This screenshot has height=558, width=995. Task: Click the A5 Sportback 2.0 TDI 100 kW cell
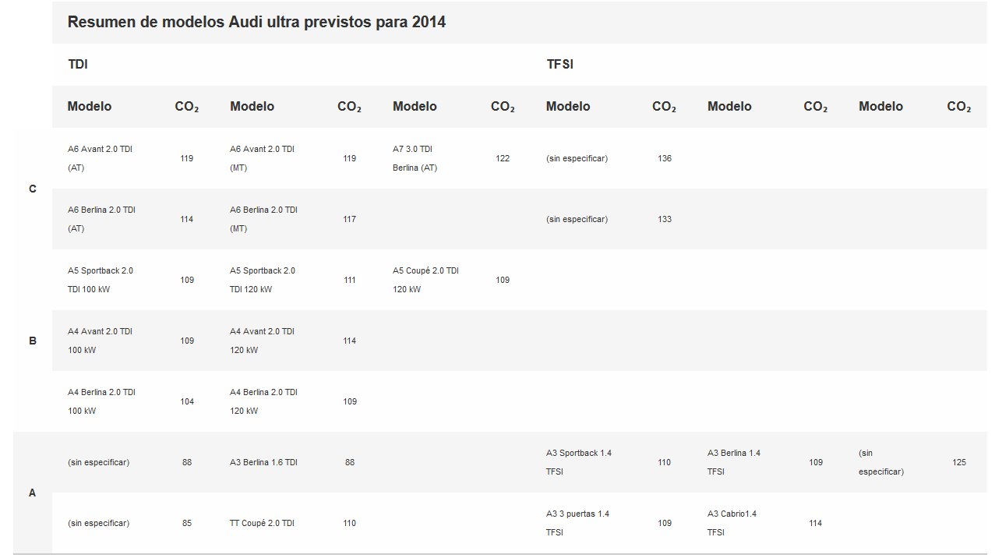101,280
